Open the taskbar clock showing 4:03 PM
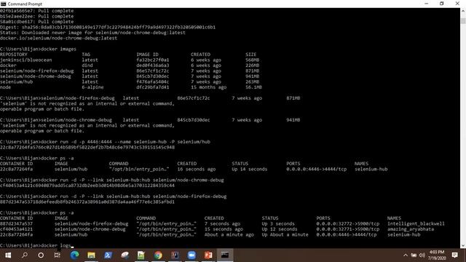This screenshot has width=466, height=262. [x=437, y=255]
